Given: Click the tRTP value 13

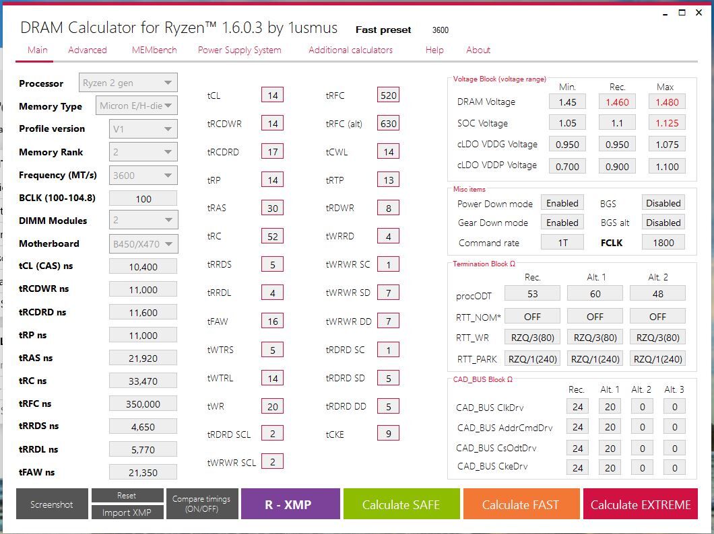Looking at the screenshot, I should [389, 180].
